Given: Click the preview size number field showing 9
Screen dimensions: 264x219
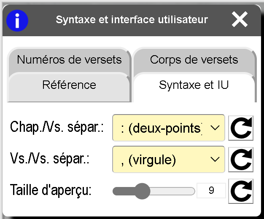Looking at the screenshot, I should tap(211, 191).
